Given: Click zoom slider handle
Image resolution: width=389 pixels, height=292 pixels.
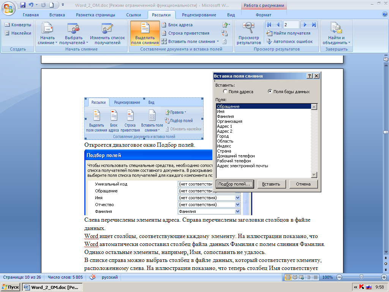Looking at the screenshot, I should (x=361, y=277).
